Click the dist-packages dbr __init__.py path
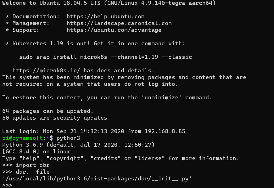 pyautogui.click(x=97, y=178)
